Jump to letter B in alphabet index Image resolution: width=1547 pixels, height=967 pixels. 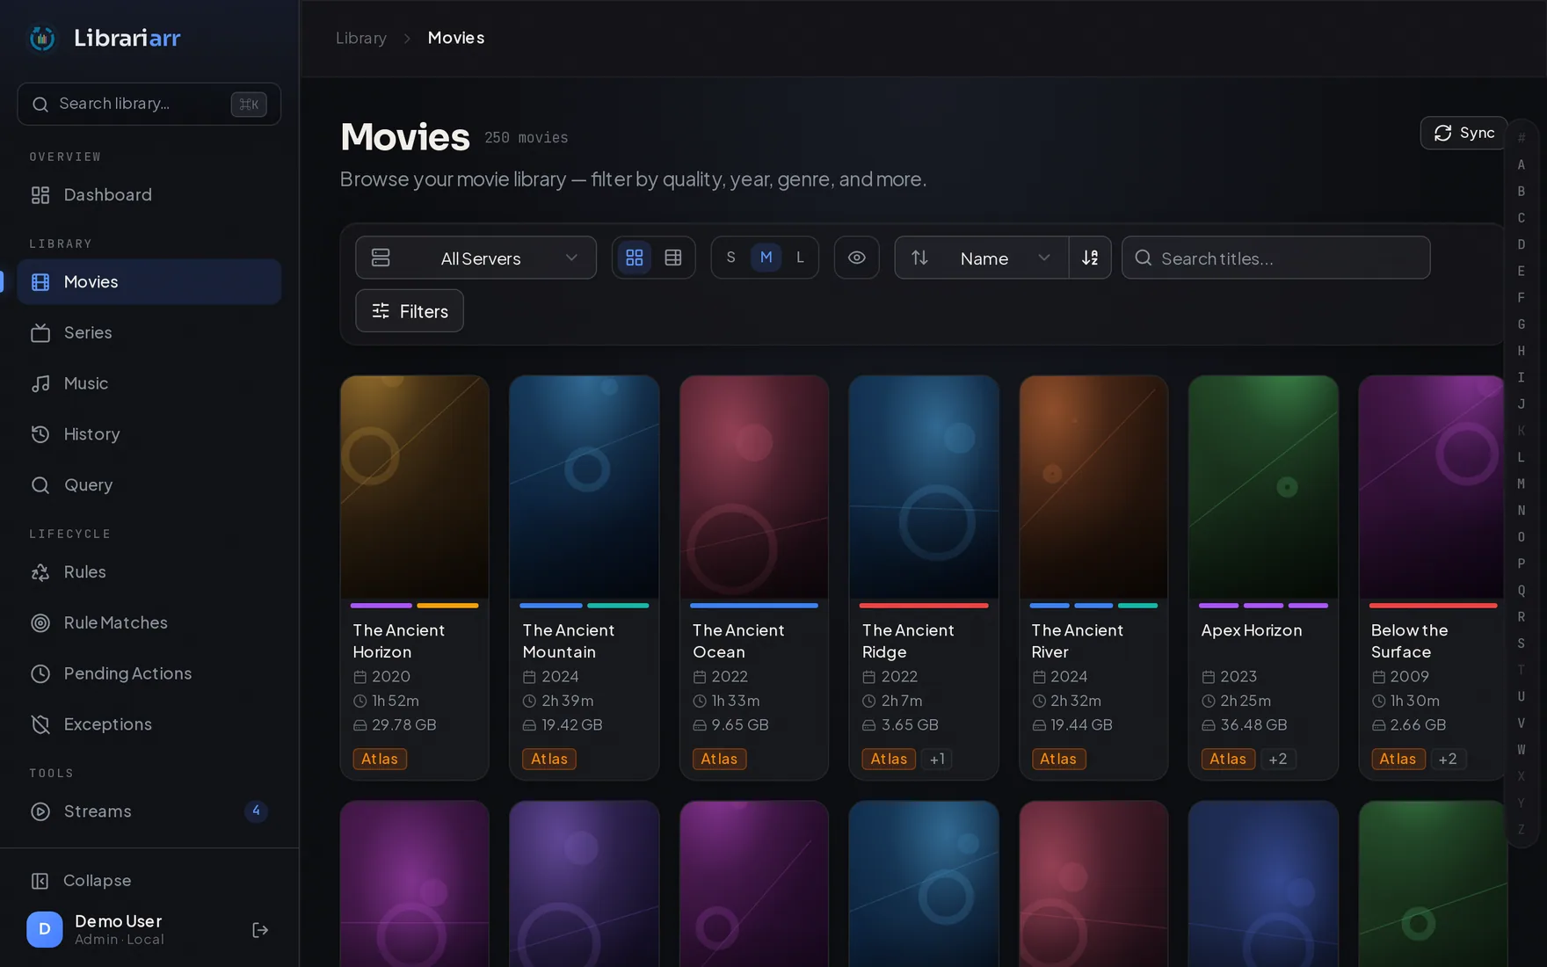[1522, 191]
